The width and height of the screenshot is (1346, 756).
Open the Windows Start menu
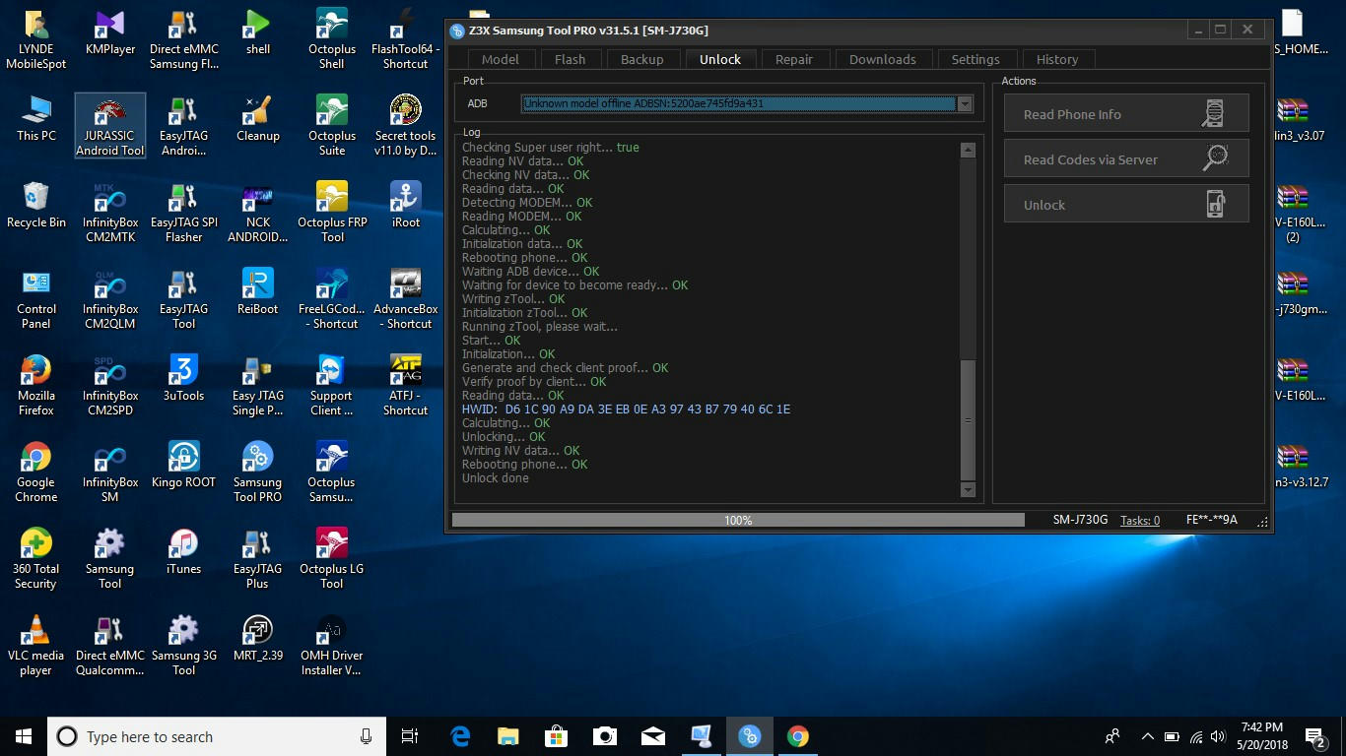coord(24,736)
